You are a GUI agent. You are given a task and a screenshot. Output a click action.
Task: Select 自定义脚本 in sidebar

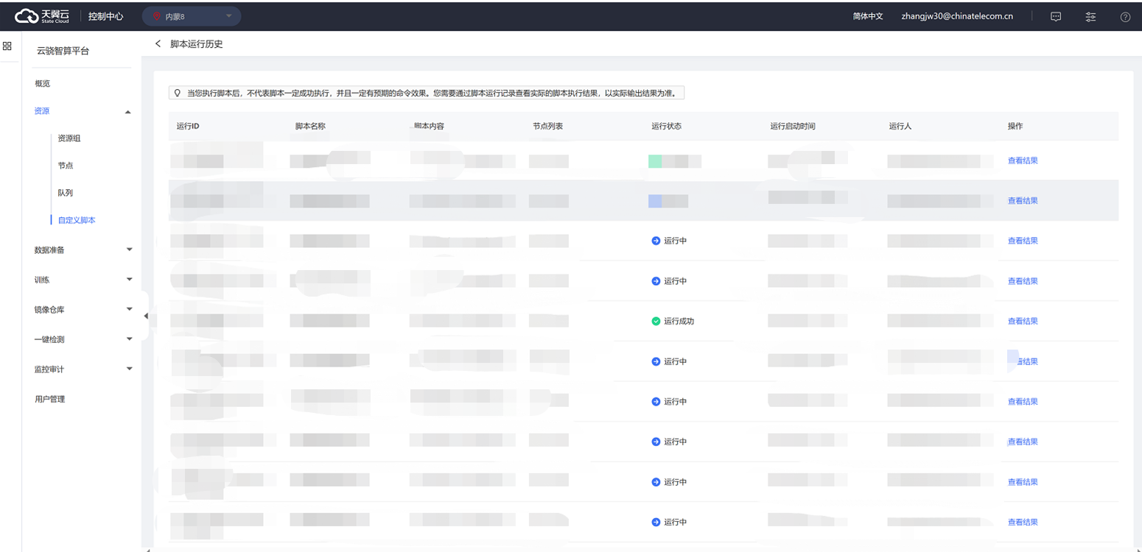(x=77, y=220)
